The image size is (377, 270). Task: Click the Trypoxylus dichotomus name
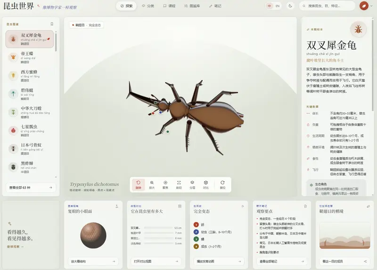94,184
